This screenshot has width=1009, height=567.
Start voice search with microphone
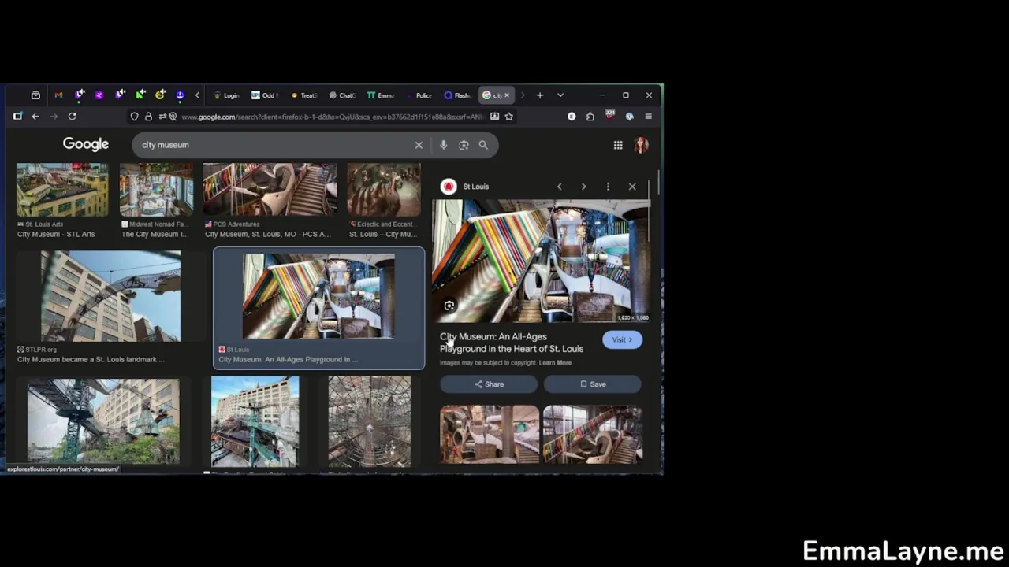click(x=443, y=145)
